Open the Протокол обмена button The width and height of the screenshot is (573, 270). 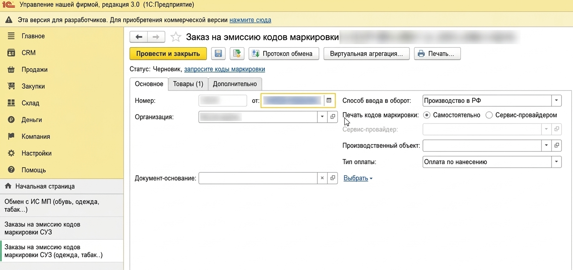284,54
